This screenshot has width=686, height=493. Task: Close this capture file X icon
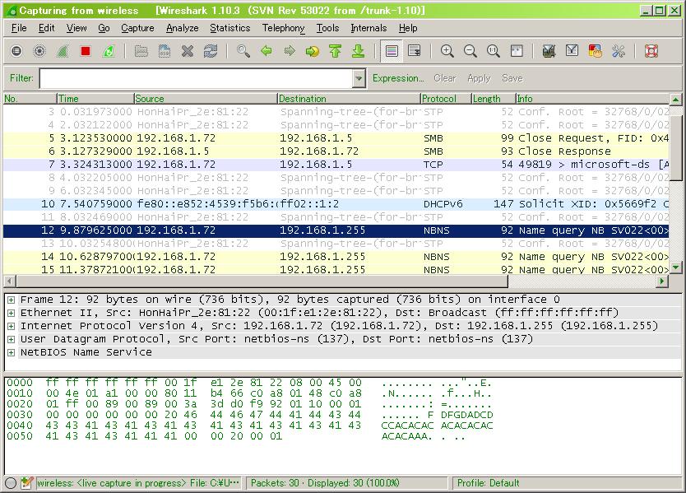(188, 51)
